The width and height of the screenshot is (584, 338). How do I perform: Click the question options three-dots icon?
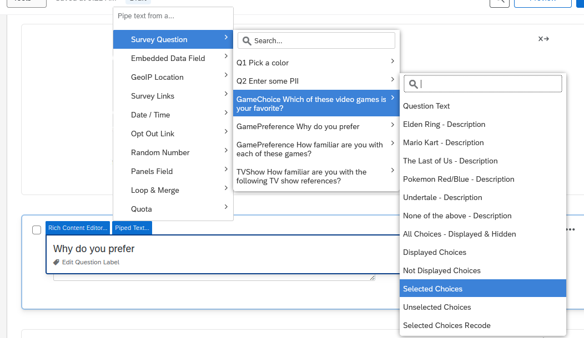tap(570, 229)
